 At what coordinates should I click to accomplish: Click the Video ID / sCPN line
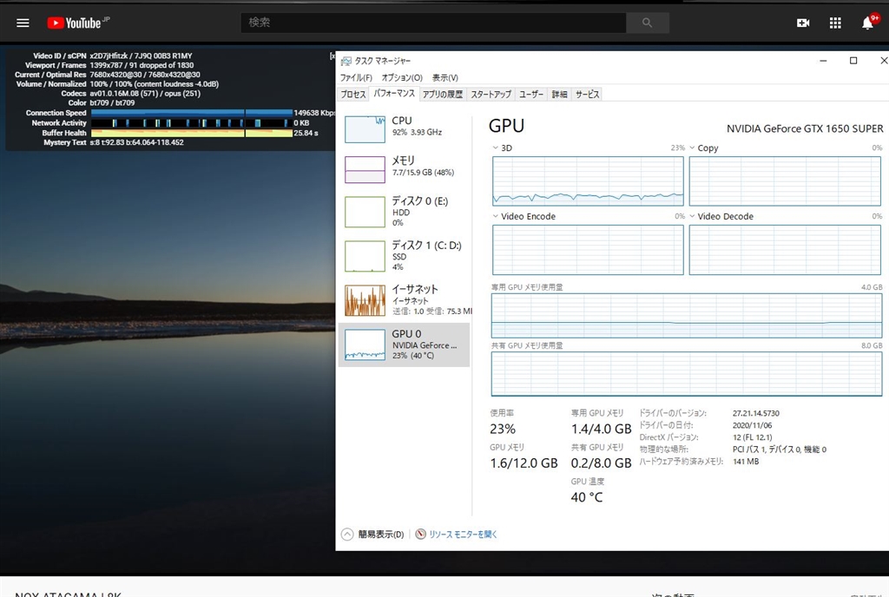[x=112, y=56]
